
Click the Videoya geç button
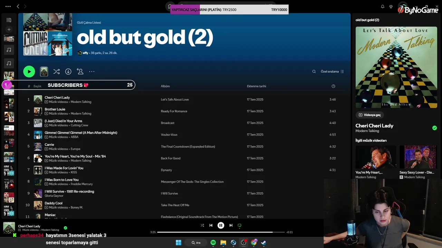point(370,115)
